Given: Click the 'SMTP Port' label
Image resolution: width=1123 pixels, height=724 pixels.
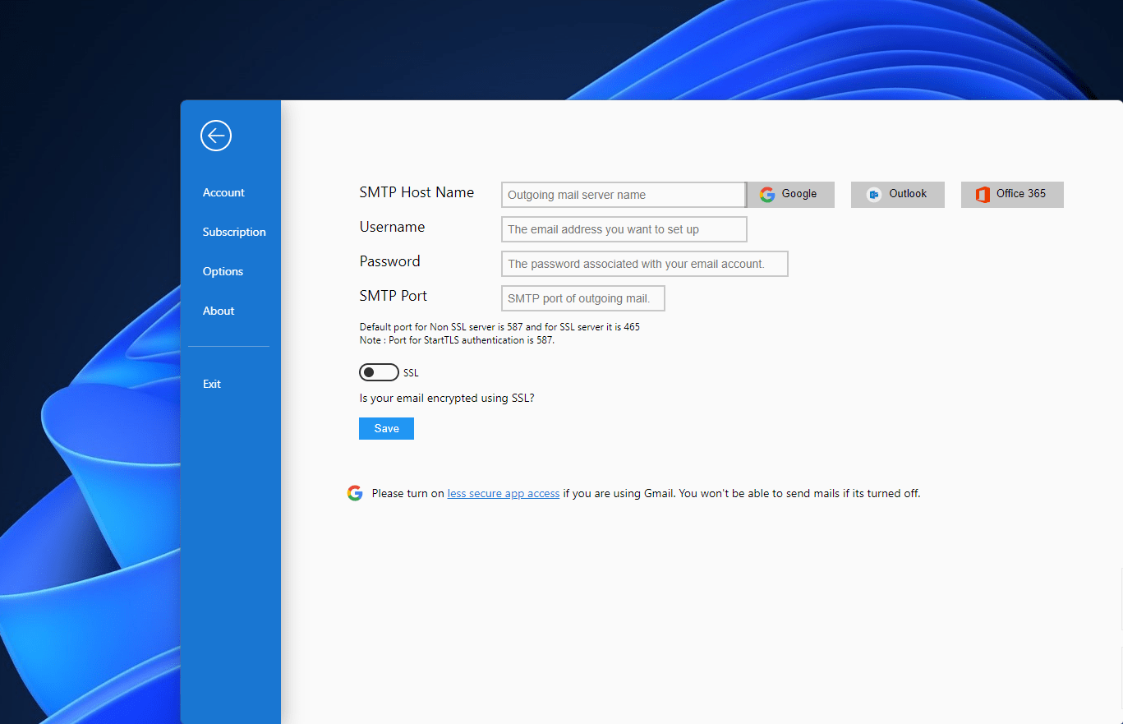Looking at the screenshot, I should (394, 296).
